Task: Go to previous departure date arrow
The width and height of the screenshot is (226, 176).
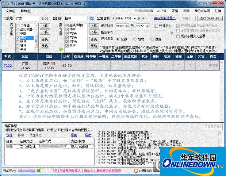Action: tap(113, 18)
